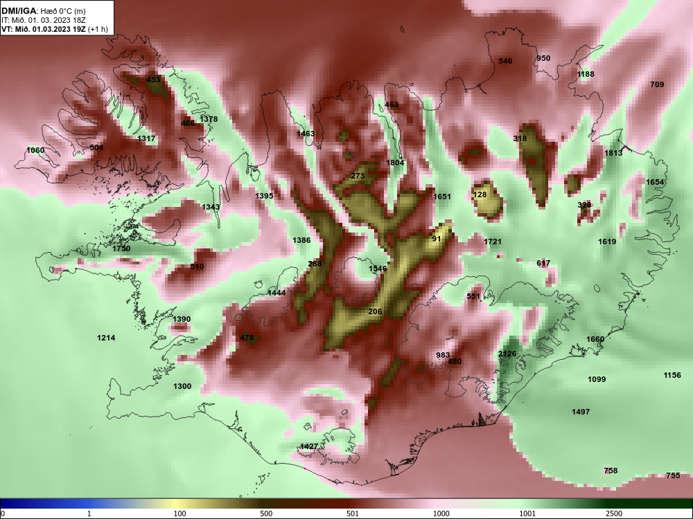Click the 328 label on map
Viewport: 693px width, 519px height.
coord(584,206)
